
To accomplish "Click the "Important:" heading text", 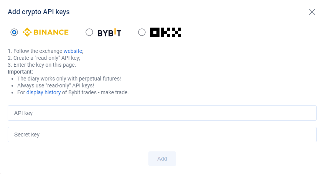I will coord(20,72).
